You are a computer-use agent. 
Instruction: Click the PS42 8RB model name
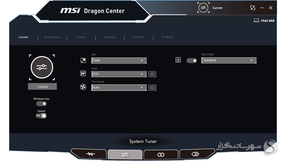[x=268, y=21]
